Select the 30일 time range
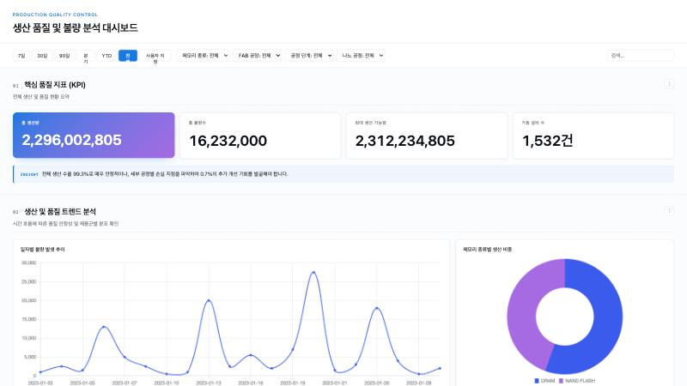The height and width of the screenshot is (386, 687). point(42,56)
